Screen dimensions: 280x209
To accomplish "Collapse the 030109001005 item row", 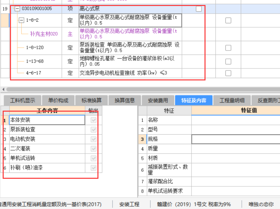I will click(x=17, y=9).
